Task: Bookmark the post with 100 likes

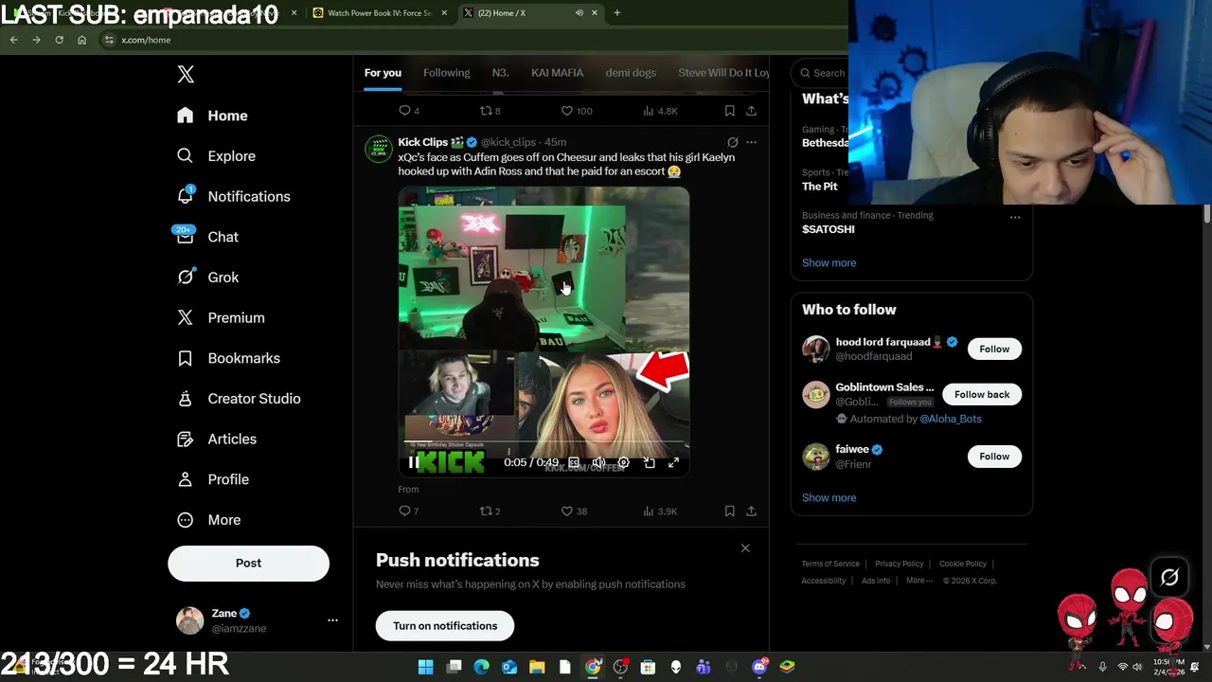Action: tap(729, 111)
